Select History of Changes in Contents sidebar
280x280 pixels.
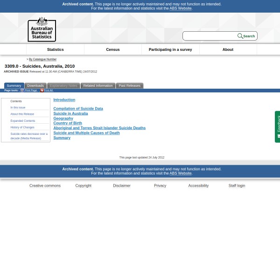(x=22, y=127)
